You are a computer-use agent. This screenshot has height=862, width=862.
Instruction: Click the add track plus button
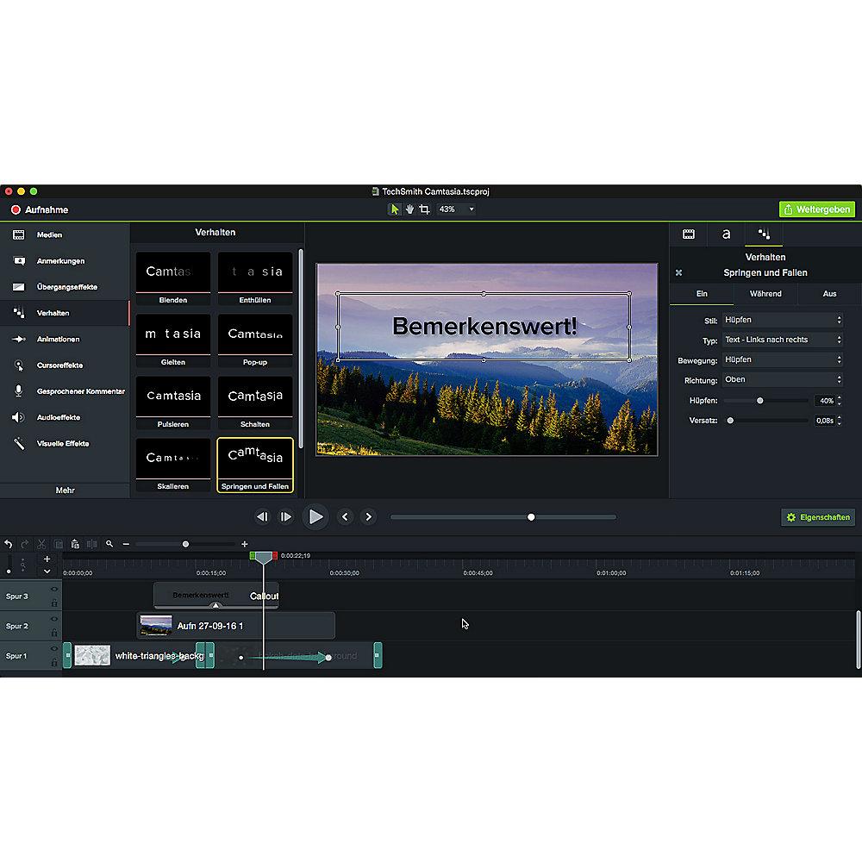tap(47, 559)
